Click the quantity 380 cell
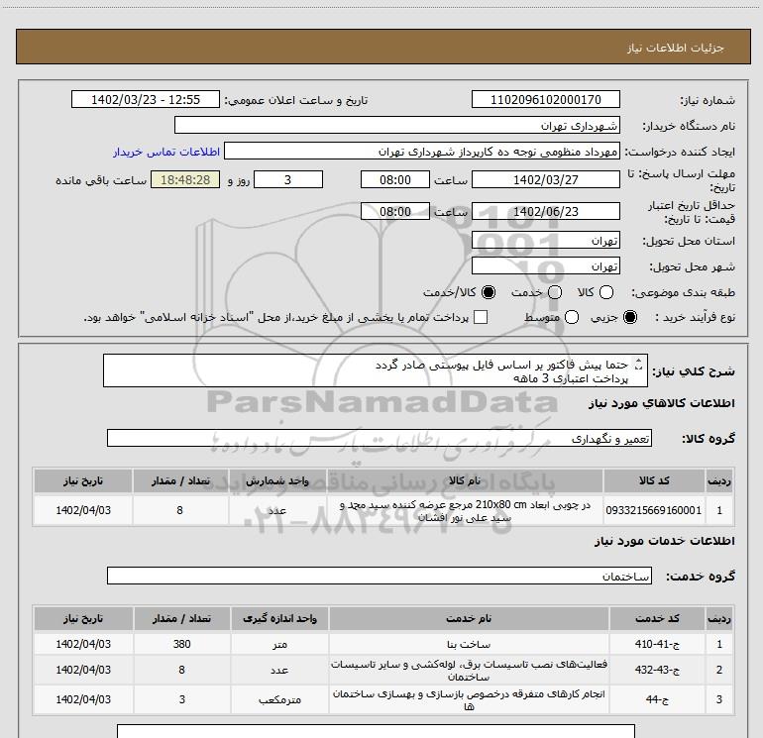 (x=181, y=644)
